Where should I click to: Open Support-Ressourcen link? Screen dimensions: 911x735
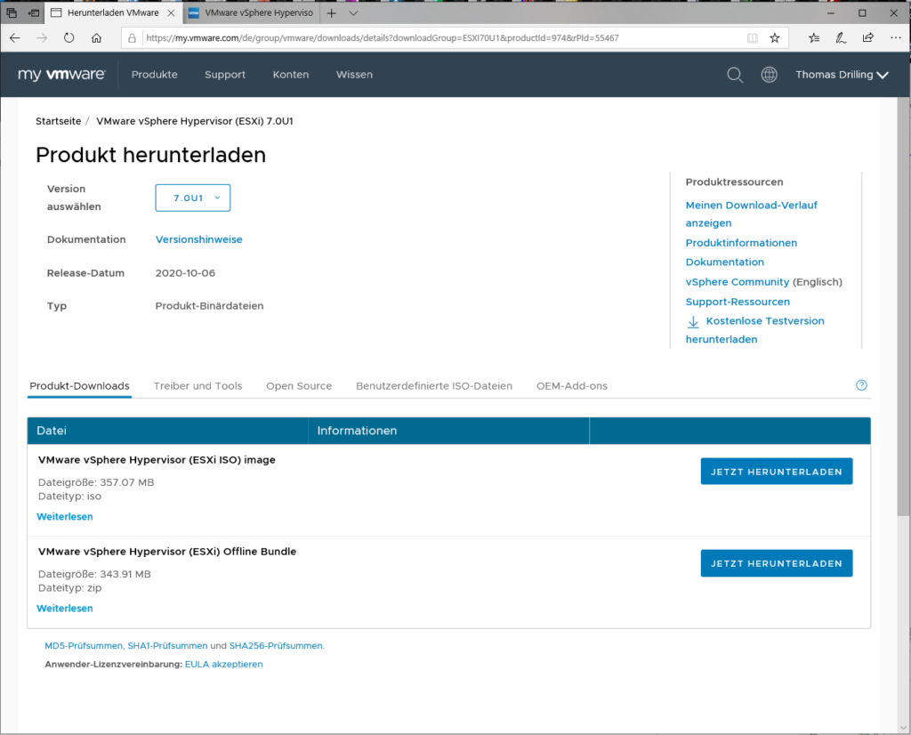tap(738, 302)
